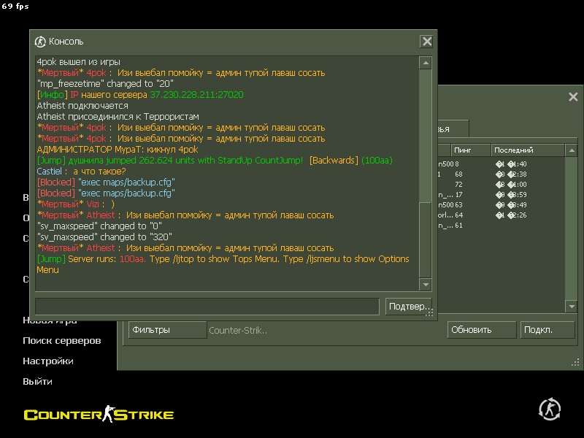This screenshot has height=438, width=584.
Task: Click the Counter-Strike logo at bottom left
Action: (x=99, y=414)
